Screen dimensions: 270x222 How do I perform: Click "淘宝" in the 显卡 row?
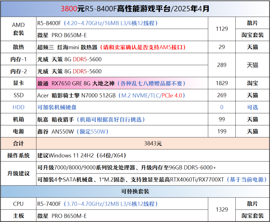(253, 83)
